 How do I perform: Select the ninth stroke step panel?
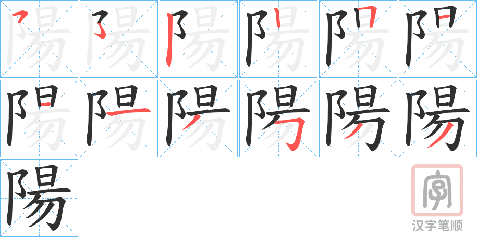click(x=199, y=118)
